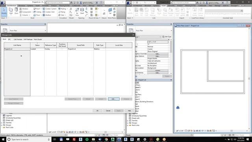Select the Window tool icon
This screenshot has height=142, width=252.
click(20, 9)
